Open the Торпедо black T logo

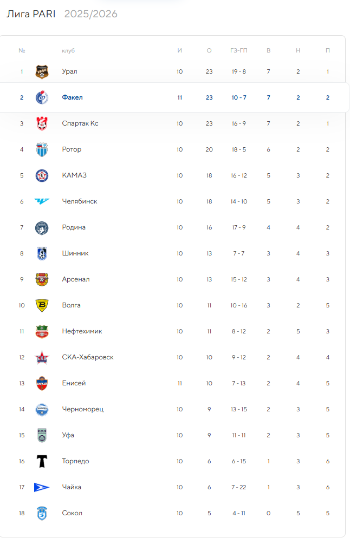[42, 461]
